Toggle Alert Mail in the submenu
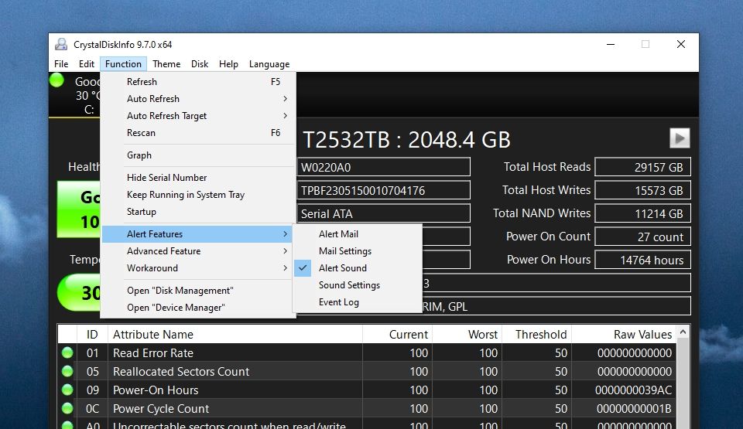Image resolution: width=743 pixels, height=429 pixels. tap(358, 234)
